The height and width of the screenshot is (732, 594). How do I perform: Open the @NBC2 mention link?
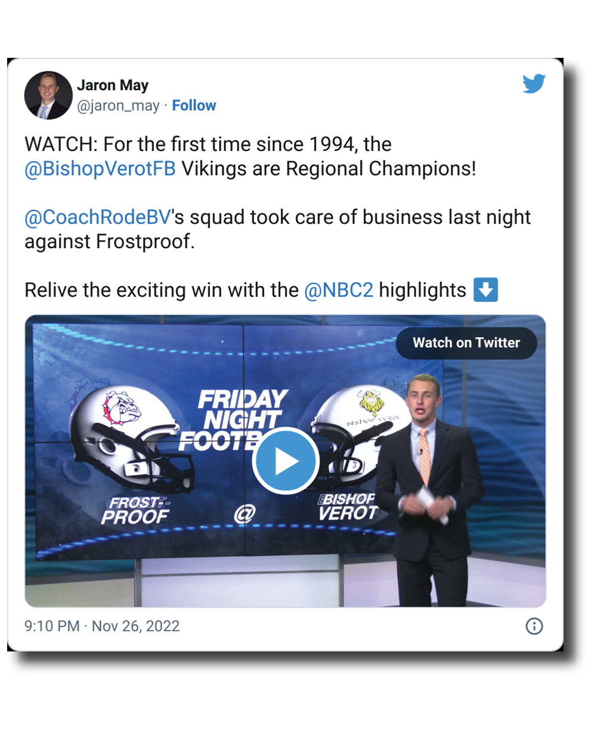click(338, 291)
